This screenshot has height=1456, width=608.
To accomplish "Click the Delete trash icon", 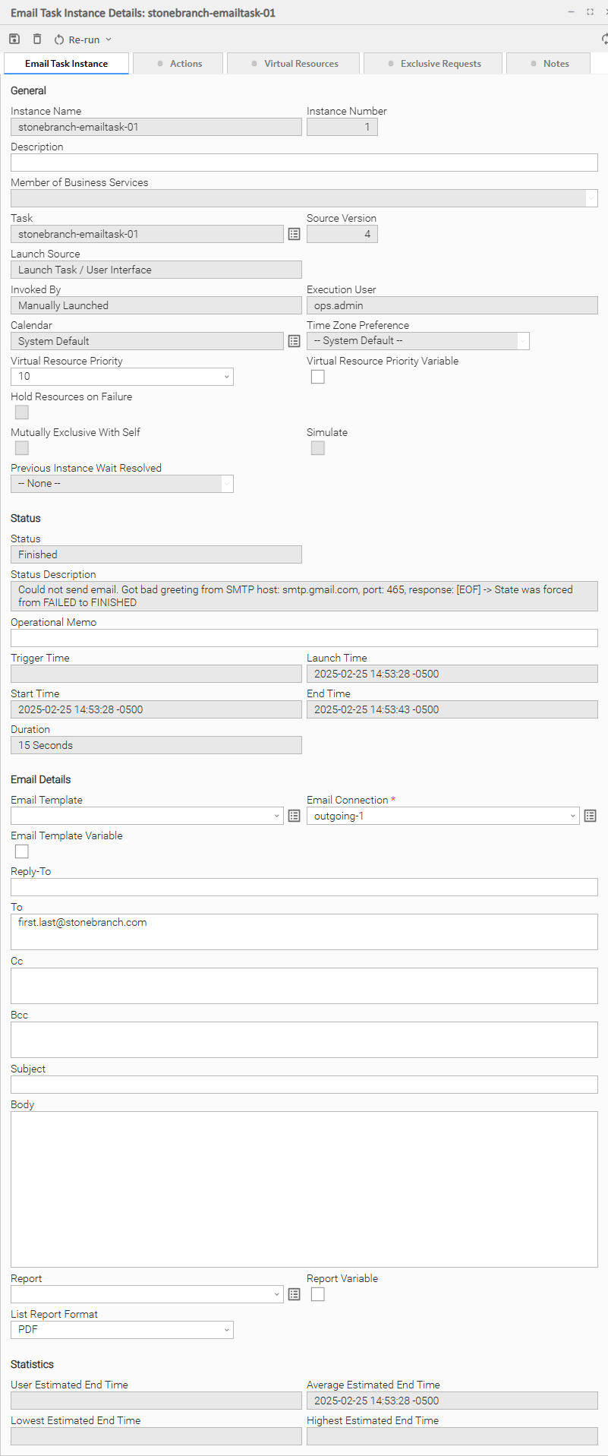I will pyautogui.click(x=37, y=39).
